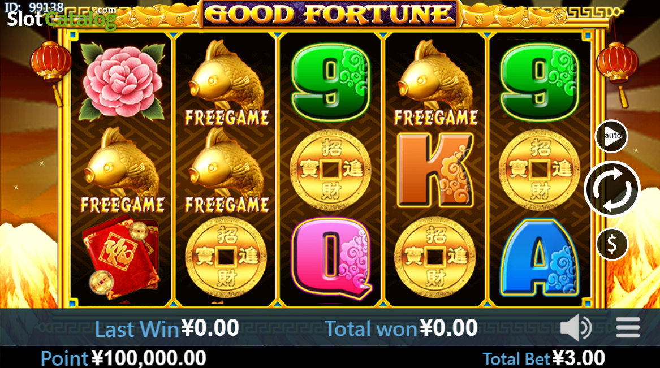Click the green 9 on the third reel
Image resolution: width=660 pixels, height=368 pixels.
pos(330,82)
